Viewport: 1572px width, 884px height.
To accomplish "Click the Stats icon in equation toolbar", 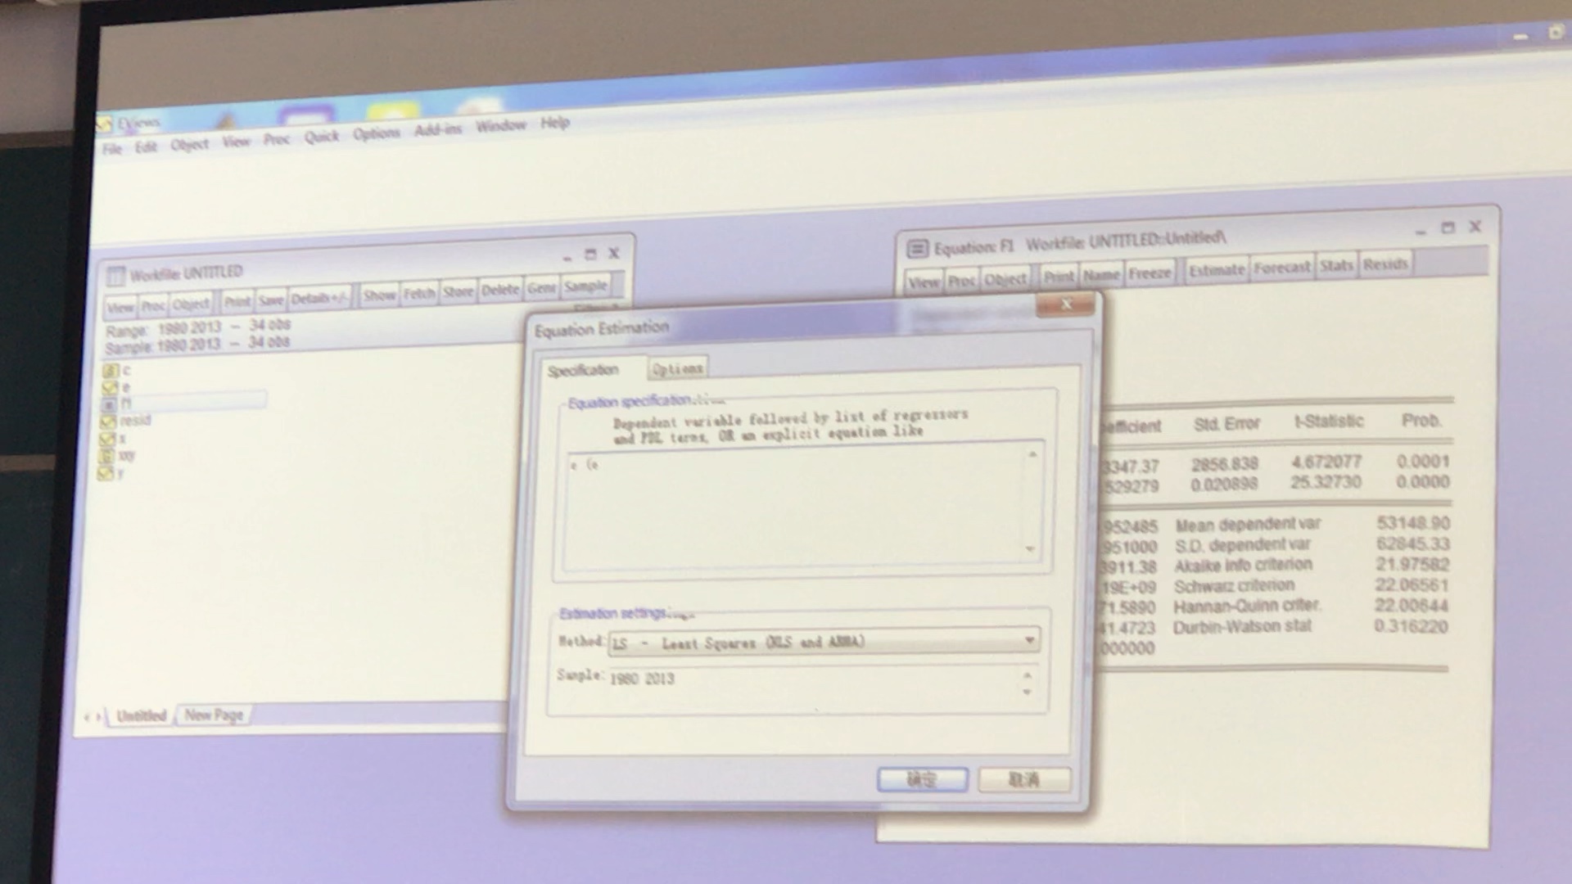I will pyautogui.click(x=1334, y=268).
